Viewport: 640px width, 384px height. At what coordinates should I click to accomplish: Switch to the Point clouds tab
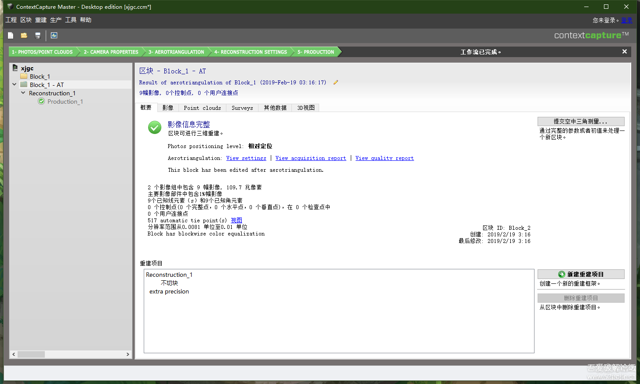pos(202,108)
